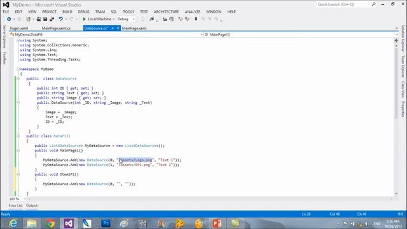This screenshot has width=407, height=229.
Task: Click the Redo toolbar icon
Action: tap(71, 19)
